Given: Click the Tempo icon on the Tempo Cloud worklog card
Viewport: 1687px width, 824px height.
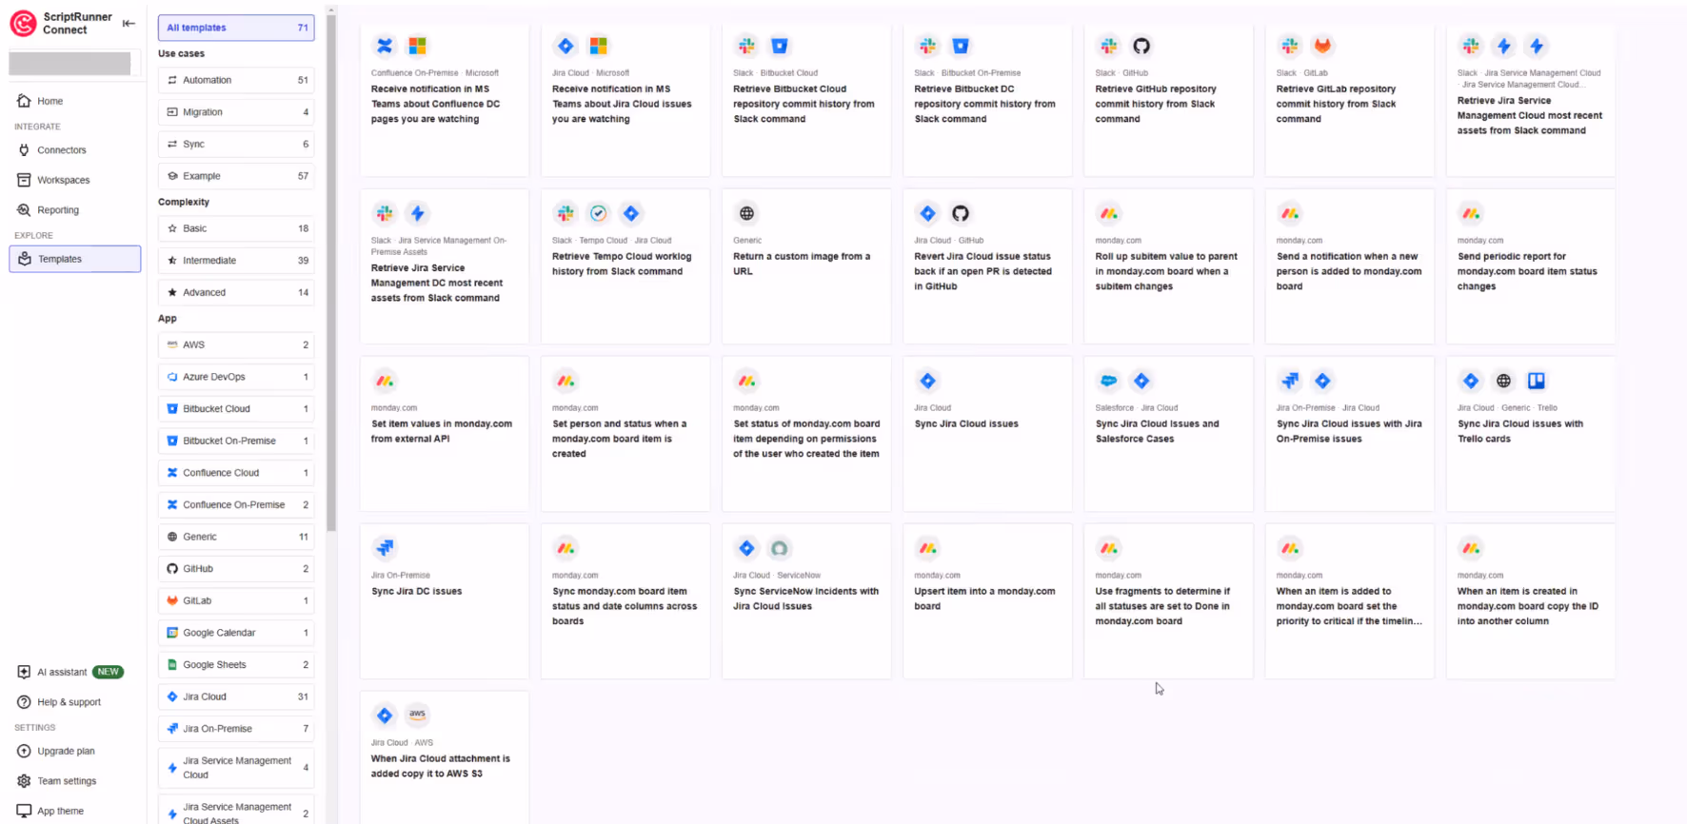Looking at the screenshot, I should click(x=598, y=213).
